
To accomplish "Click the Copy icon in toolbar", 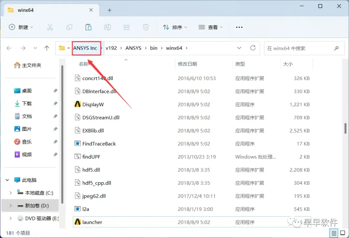I will (69, 27).
